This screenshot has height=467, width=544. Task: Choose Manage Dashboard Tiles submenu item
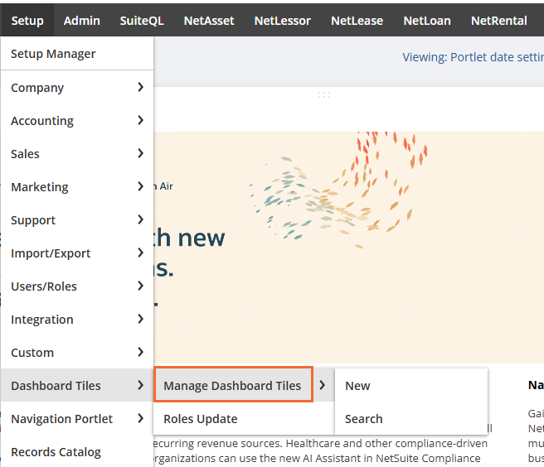(x=234, y=385)
